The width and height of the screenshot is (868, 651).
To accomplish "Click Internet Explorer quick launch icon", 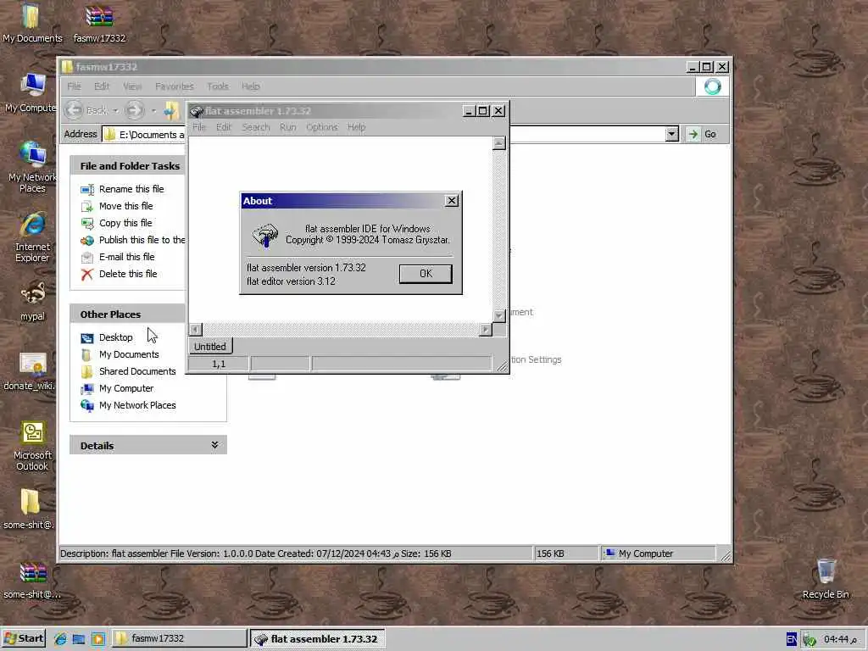I will (60, 639).
